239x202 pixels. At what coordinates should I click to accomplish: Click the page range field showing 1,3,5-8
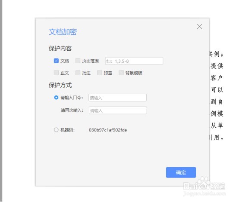pyautogui.click(x=134, y=61)
